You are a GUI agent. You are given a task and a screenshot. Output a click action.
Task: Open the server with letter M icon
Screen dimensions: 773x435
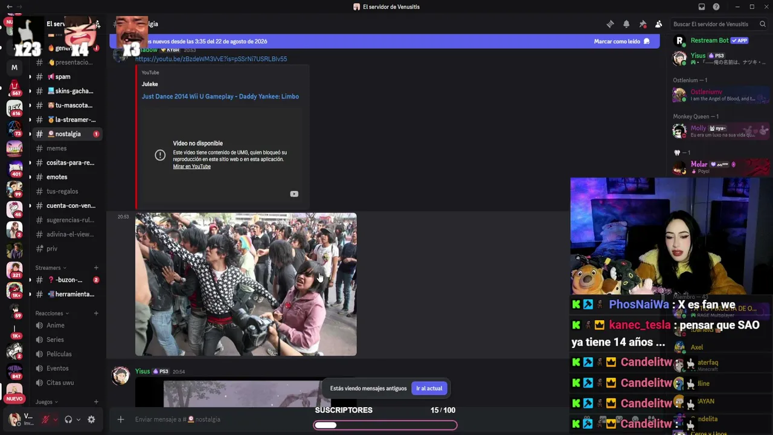pos(14,68)
